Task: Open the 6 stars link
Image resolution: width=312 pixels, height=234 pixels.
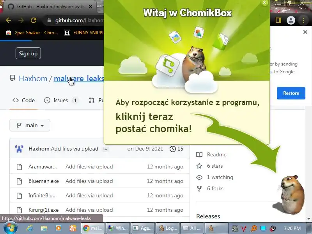Action: click(209, 166)
